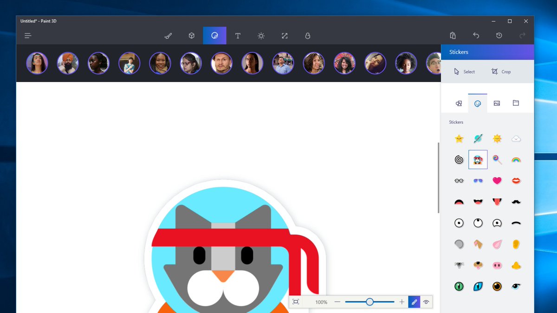This screenshot has width=557, height=313.
Task: Switch to the 2D shapes sticker tab
Action: [459, 103]
